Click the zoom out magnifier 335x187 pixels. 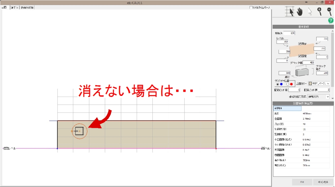click(329, 11)
